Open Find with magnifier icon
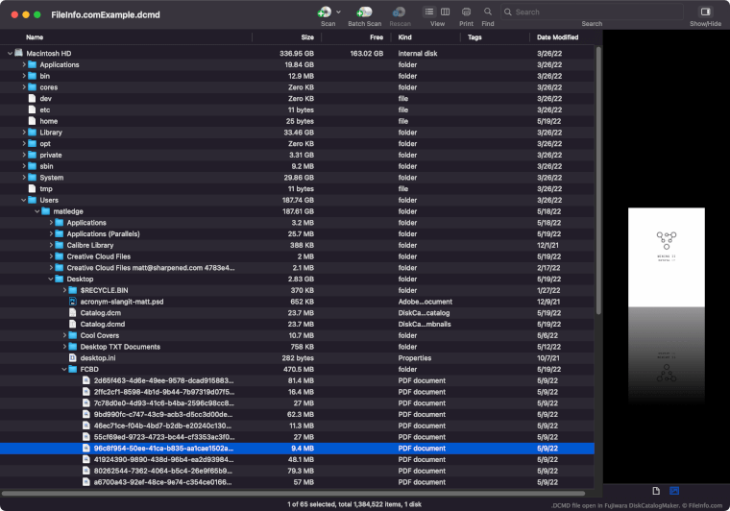This screenshot has width=730, height=511. tap(488, 12)
